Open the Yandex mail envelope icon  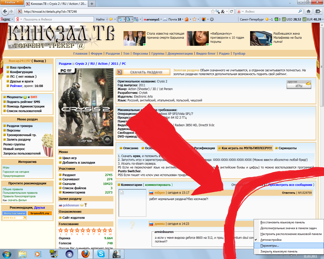(165, 19)
